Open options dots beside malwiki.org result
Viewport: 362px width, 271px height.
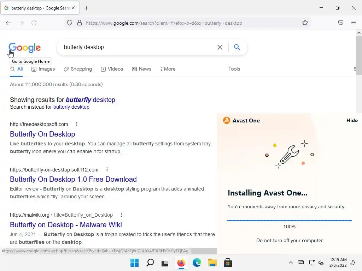122,215
